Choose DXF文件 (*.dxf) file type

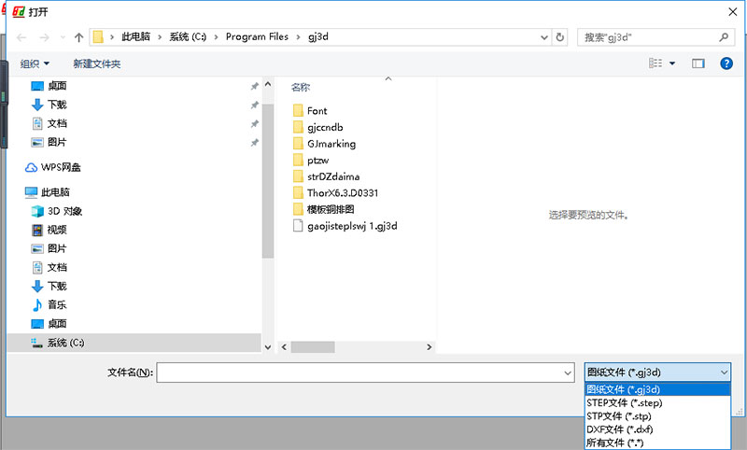coord(619,429)
